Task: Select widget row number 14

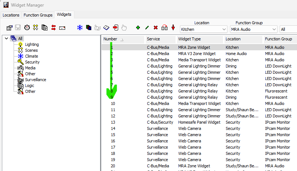Action: tap(199, 128)
